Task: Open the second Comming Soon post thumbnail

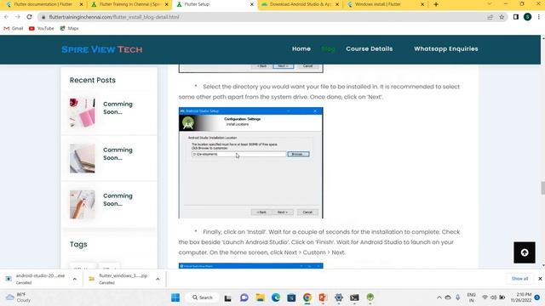Action: 83,158
